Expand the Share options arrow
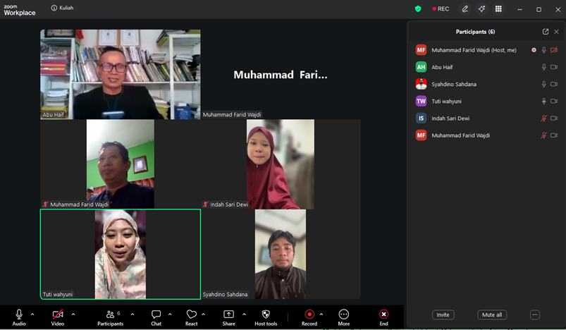Image resolution: width=566 pixels, height=330 pixels. pos(244,314)
